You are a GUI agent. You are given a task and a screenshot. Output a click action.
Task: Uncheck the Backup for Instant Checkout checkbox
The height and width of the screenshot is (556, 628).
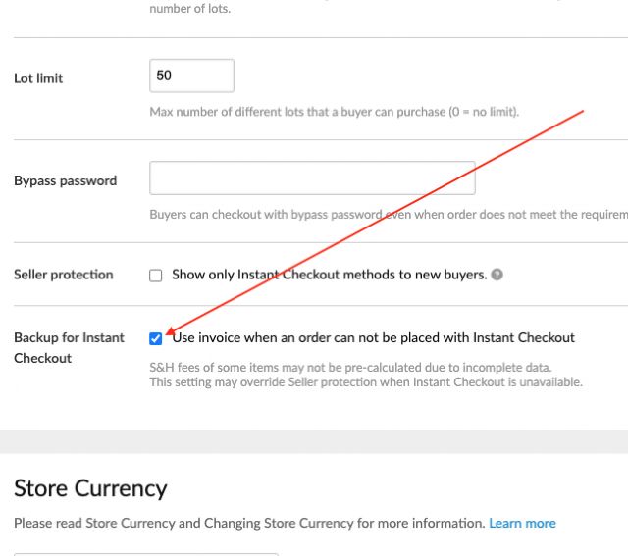pos(155,338)
